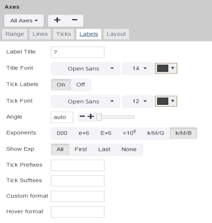Select the e+6 exponent format
The image size is (212, 223).
coord(84,133)
